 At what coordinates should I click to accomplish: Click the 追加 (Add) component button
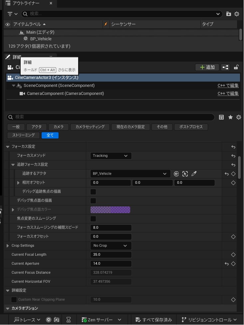[207, 67]
